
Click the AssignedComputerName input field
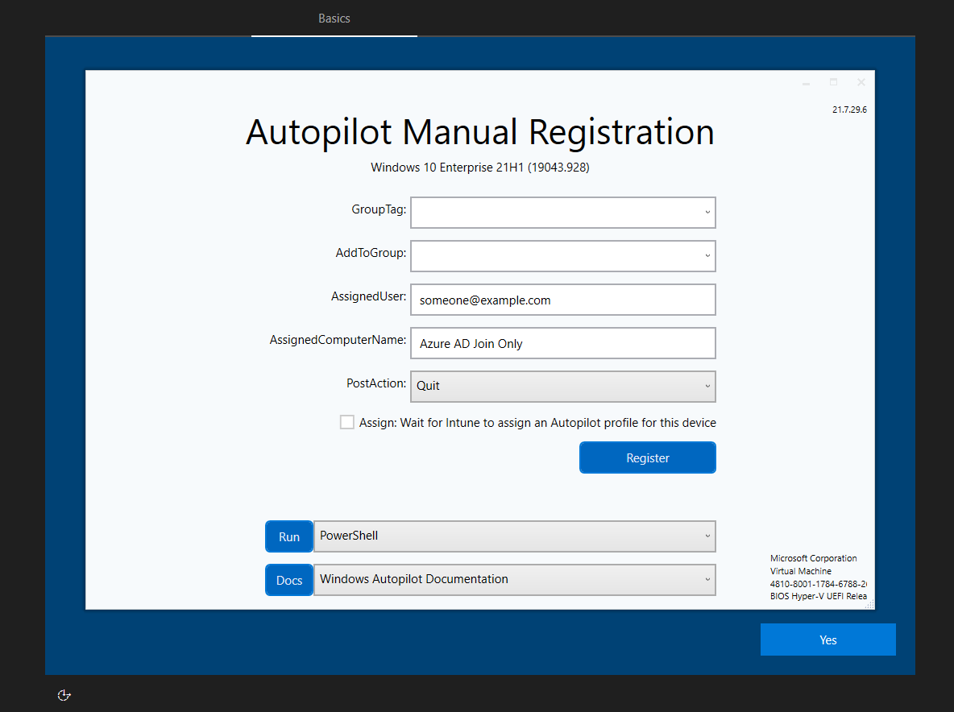point(562,344)
